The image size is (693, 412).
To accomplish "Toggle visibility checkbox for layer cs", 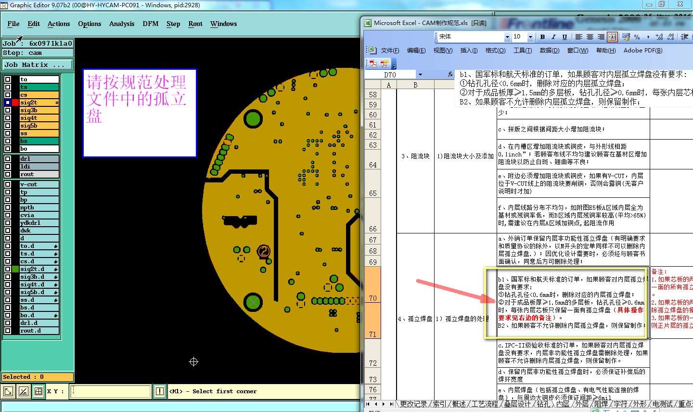I will pyautogui.click(x=8, y=95).
